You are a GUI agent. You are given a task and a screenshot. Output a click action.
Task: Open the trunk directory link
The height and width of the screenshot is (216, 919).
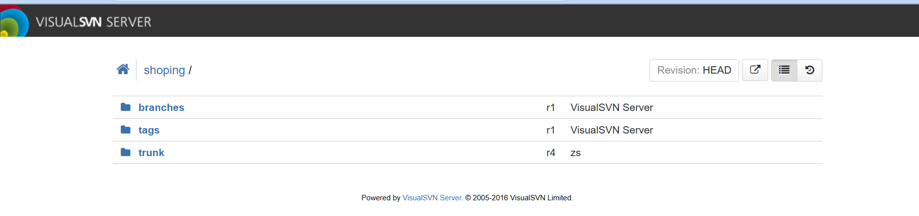click(x=151, y=153)
